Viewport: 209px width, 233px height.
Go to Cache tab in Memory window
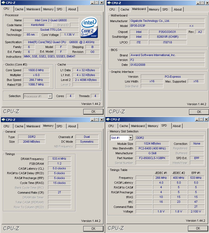[x=19, y=126]
